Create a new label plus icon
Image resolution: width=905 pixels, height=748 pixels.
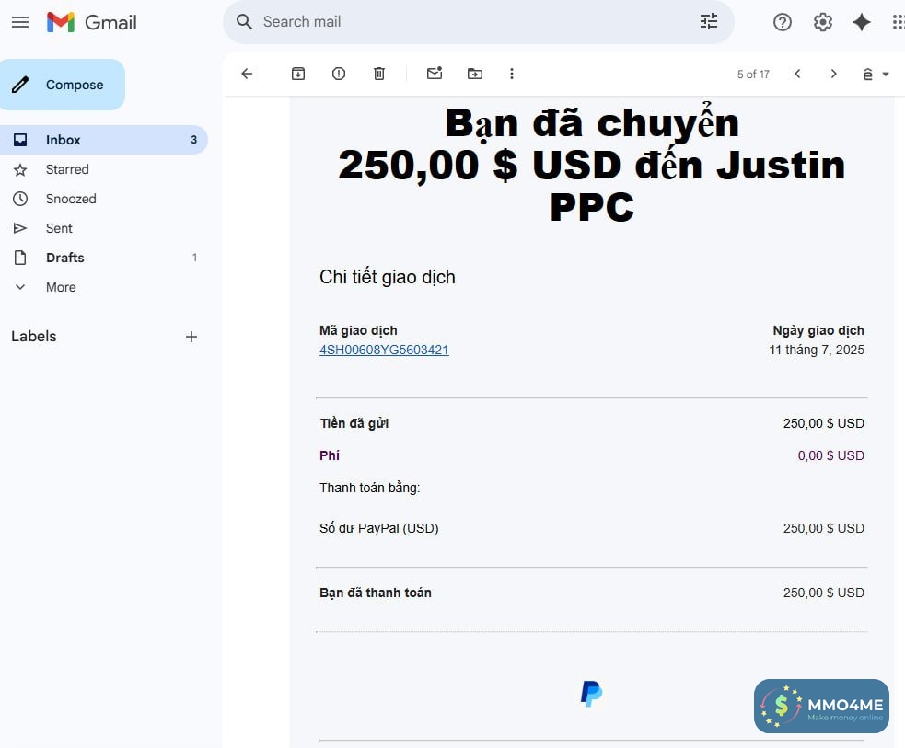191,337
